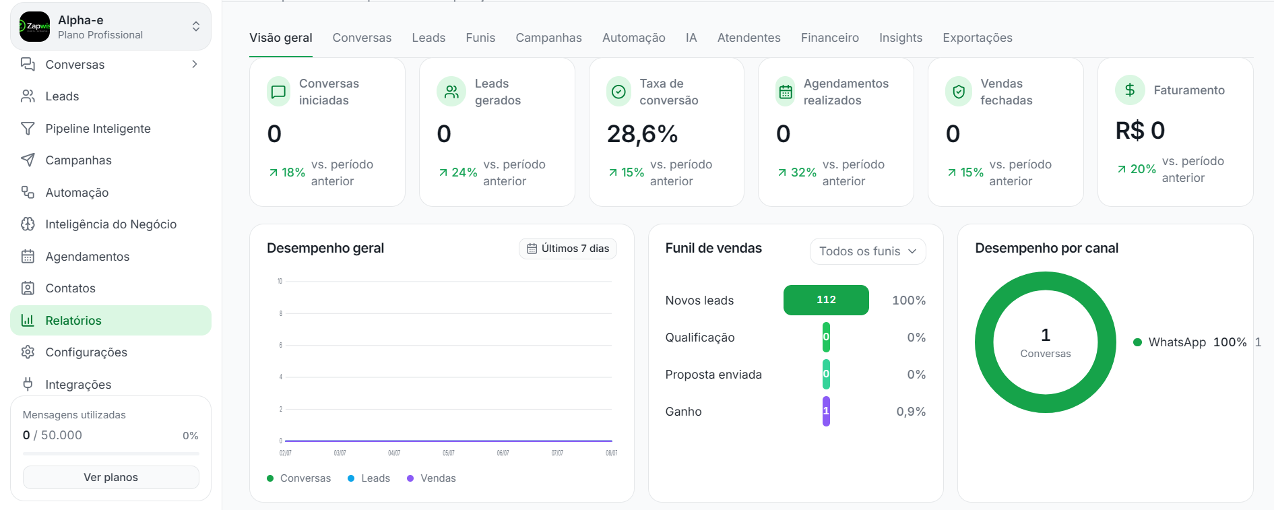This screenshot has height=510, width=1274.
Task: Select the Campanhas report tab
Action: (x=548, y=38)
